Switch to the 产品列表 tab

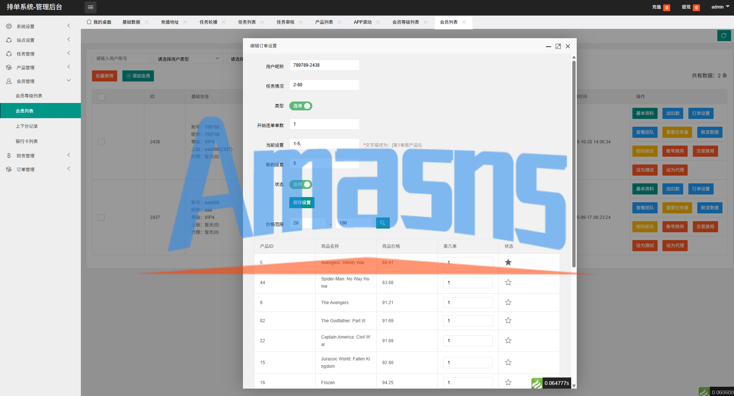point(324,22)
